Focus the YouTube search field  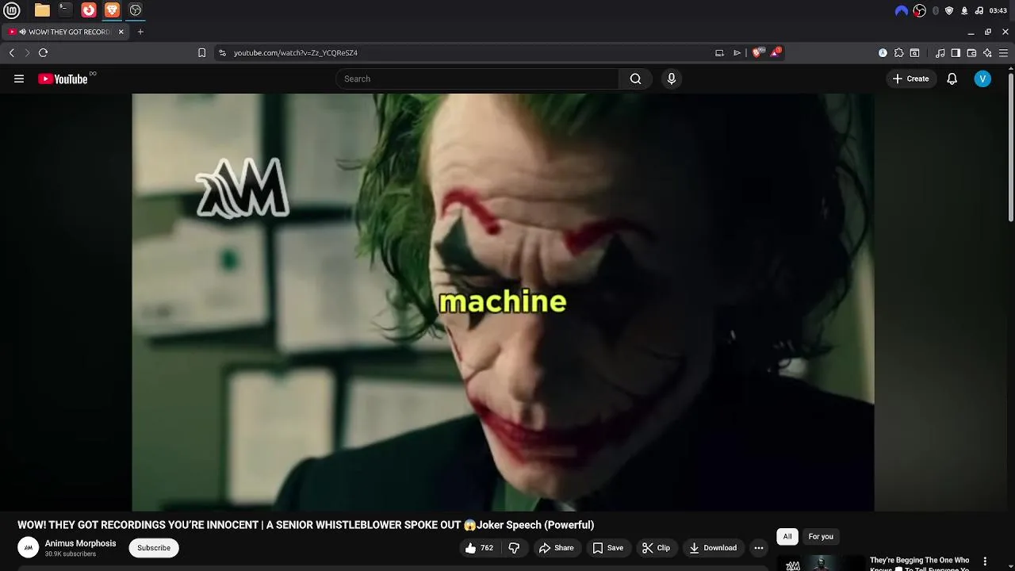(x=477, y=79)
